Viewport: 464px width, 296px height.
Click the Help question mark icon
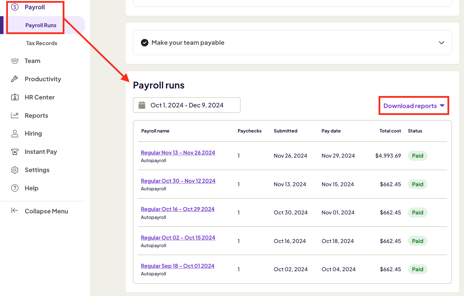click(14, 188)
